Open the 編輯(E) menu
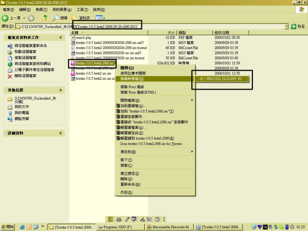 [25, 9]
